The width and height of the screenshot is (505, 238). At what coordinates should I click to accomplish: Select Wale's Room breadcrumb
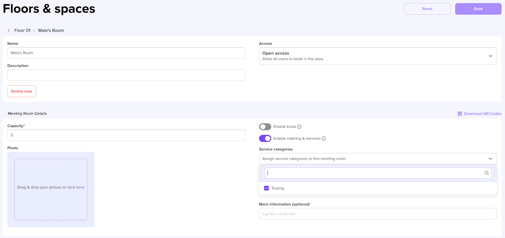tap(51, 31)
